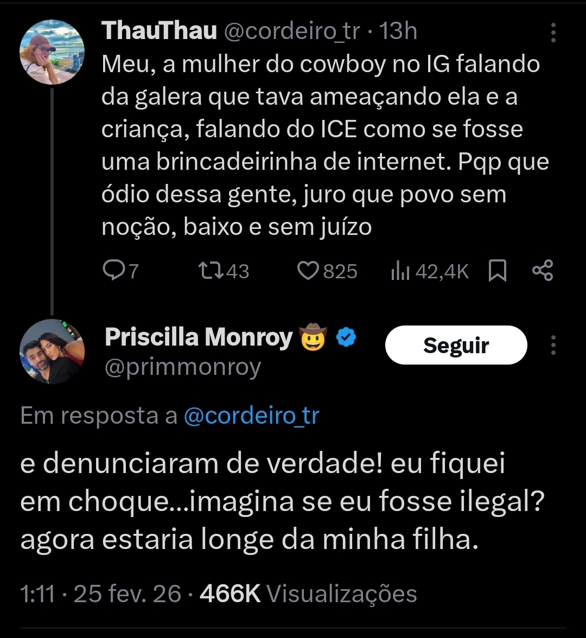Open more options for Priscilla Monroy's reply
The height and width of the screenshot is (638, 586).
point(553,345)
